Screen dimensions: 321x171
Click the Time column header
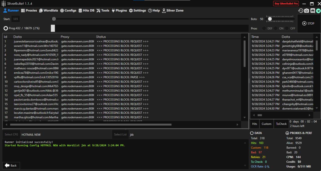pyautogui.click(x=255, y=37)
